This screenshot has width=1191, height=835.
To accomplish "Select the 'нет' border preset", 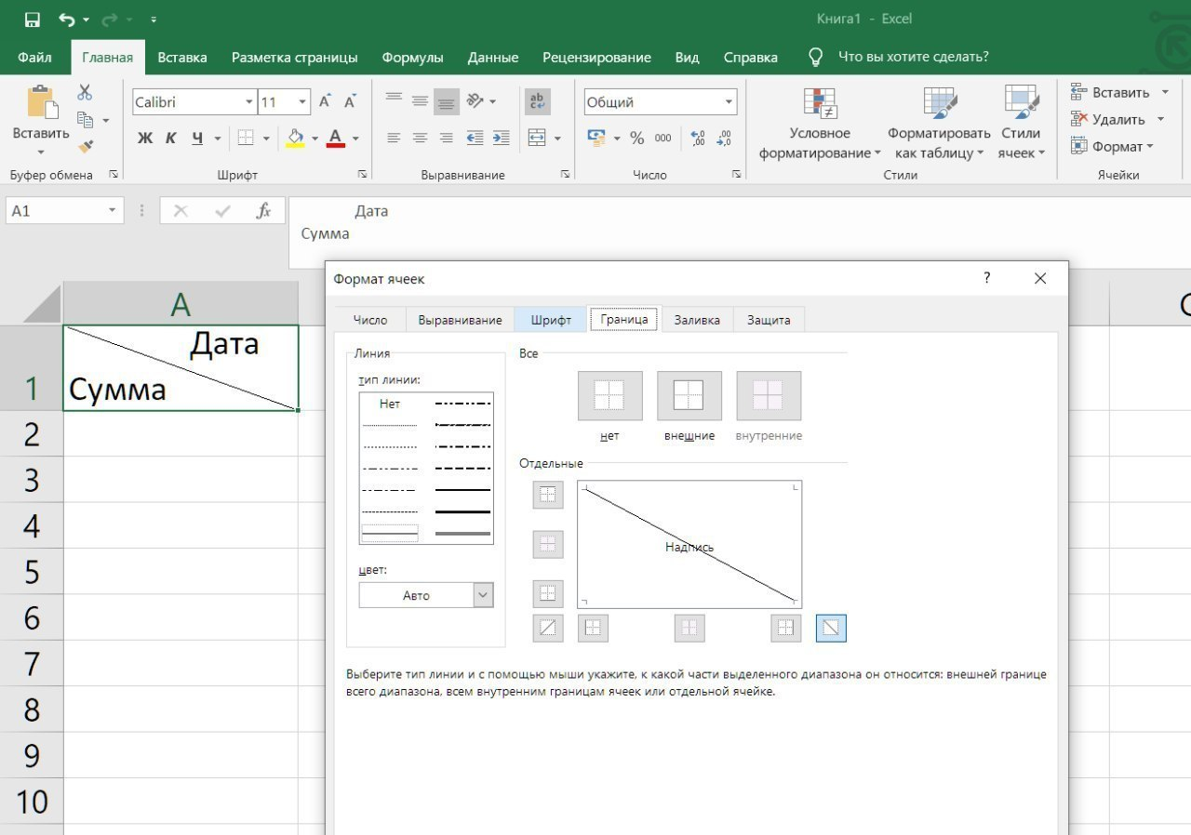I will pyautogui.click(x=609, y=396).
